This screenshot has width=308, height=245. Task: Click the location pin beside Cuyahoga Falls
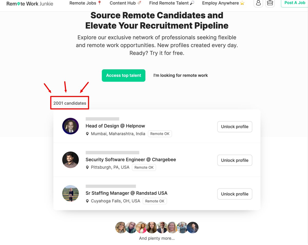pos(87,201)
